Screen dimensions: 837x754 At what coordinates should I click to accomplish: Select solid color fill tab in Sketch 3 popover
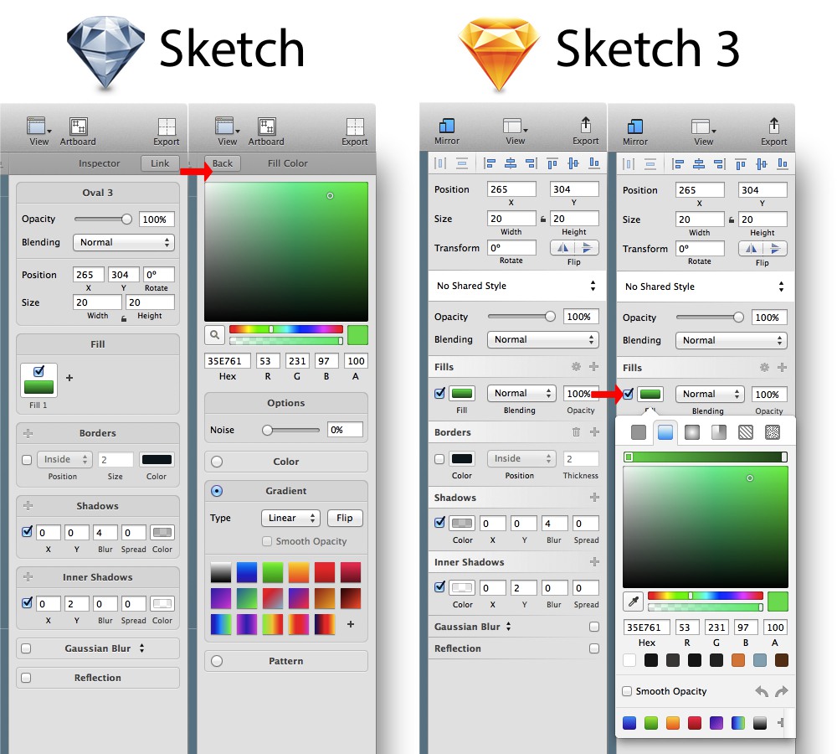[x=639, y=431]
